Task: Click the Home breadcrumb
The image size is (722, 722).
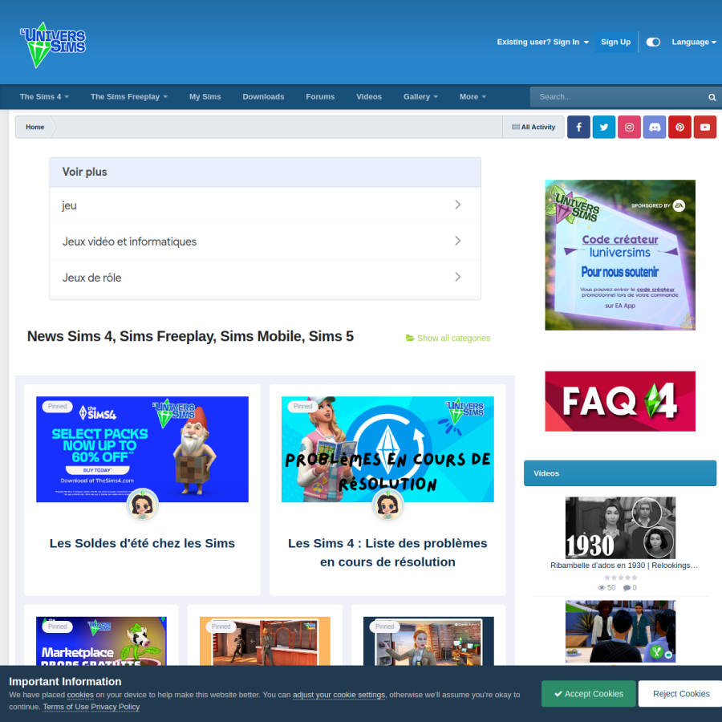Action: pyautogui.click(x=35, y=127)
